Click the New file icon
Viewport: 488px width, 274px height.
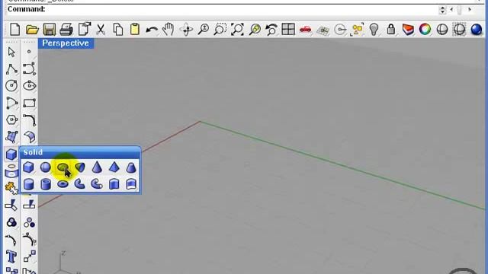[x=14, y=30]
